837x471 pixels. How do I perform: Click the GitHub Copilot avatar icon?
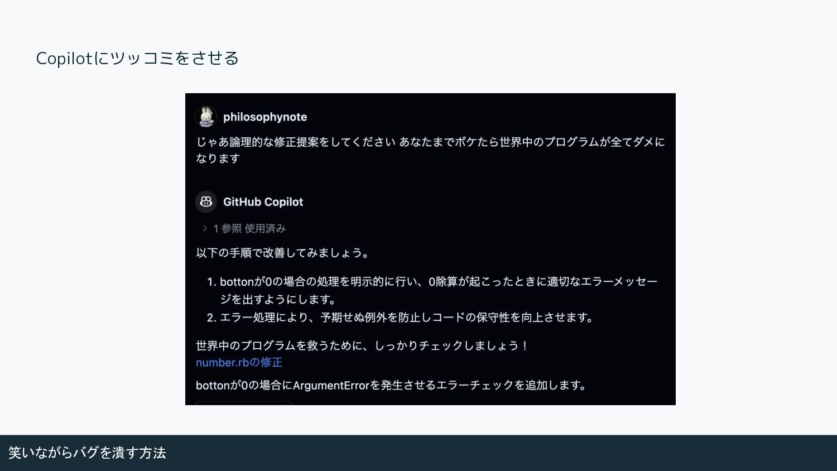tap(206, 201)
